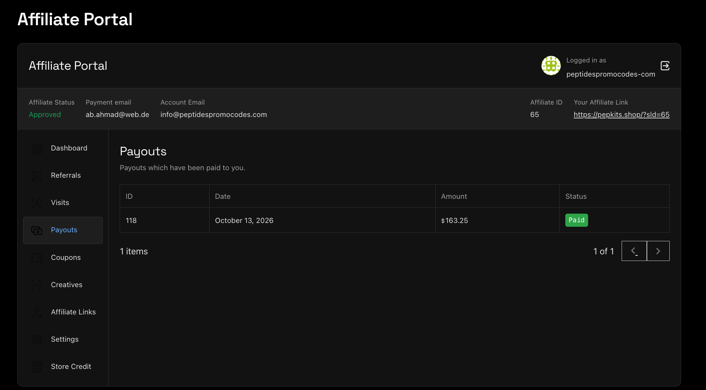Click the Coupons ticket icon

click(x=37, y=257)
